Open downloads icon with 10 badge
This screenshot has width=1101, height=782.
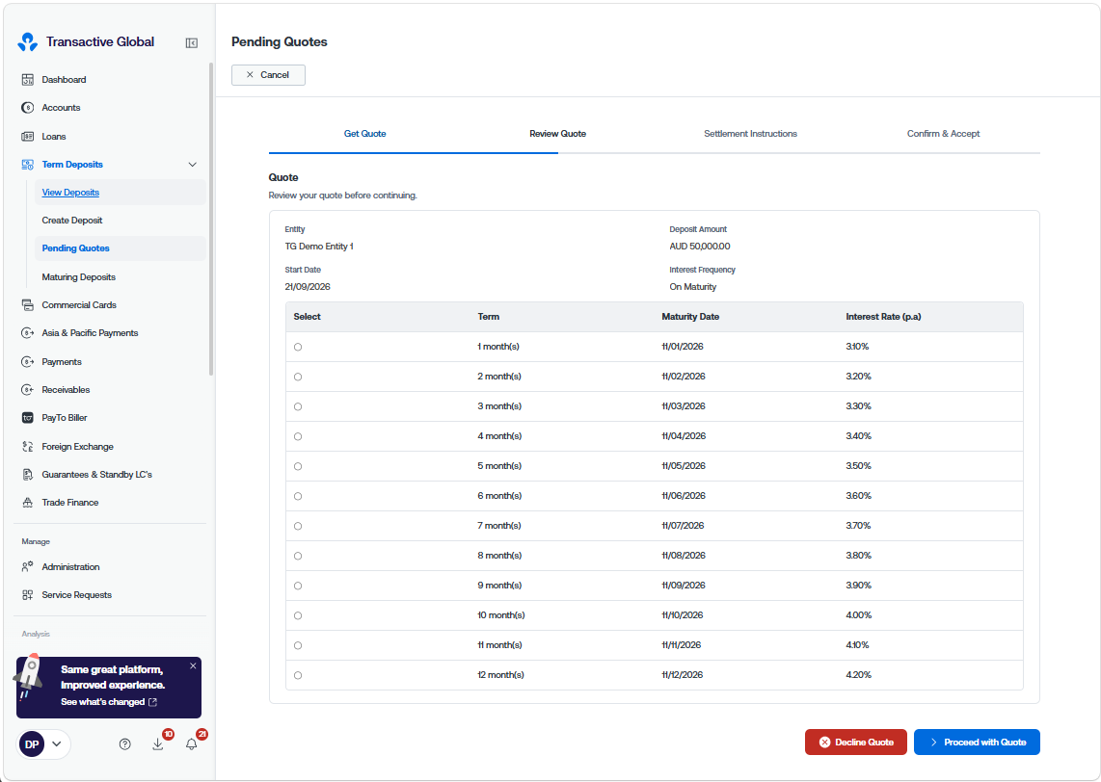(158, 744)
